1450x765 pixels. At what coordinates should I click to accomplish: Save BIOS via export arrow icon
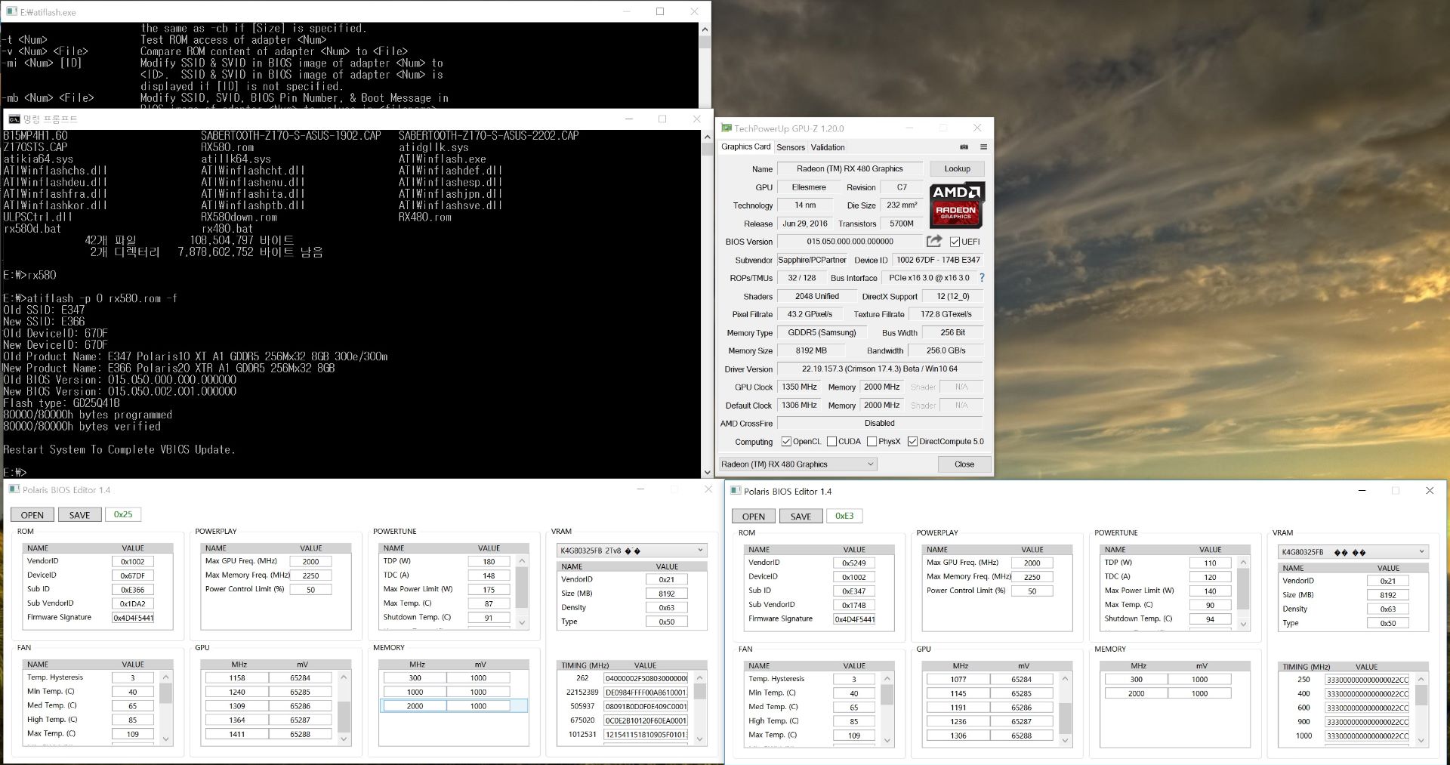(x=933, y=241)
